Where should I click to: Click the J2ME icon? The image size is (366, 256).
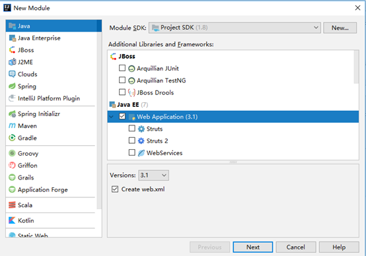[x=12, y=62]
